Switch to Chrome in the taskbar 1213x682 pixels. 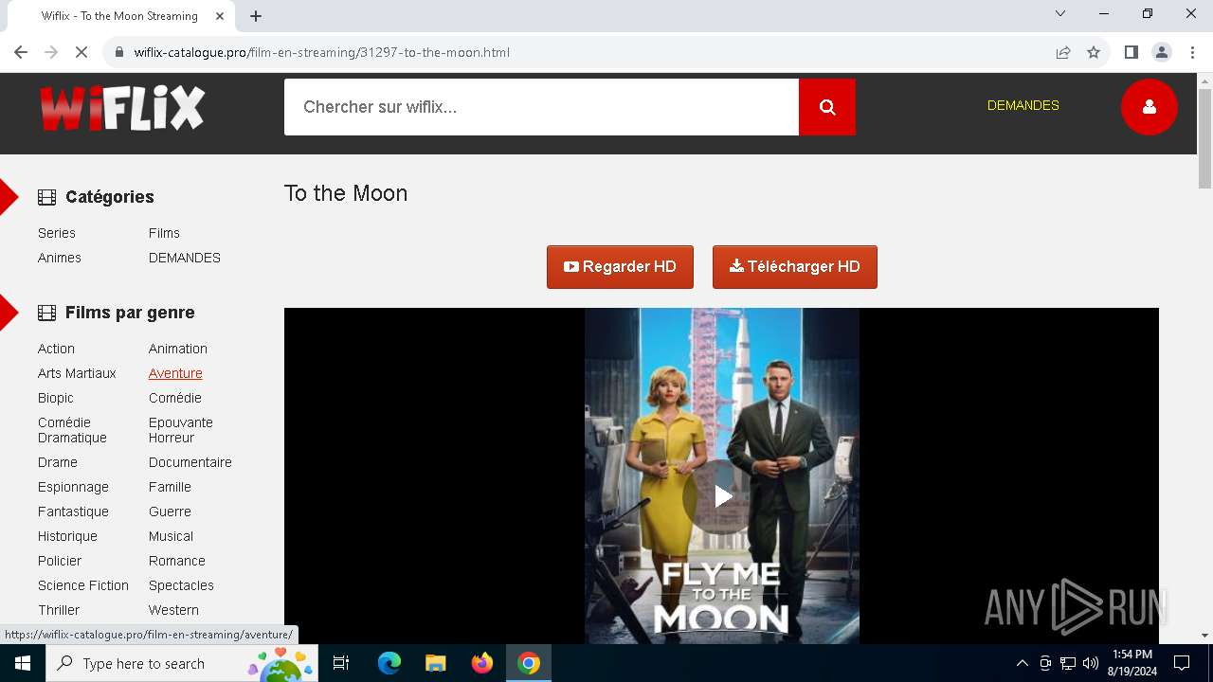pos(529,663)
